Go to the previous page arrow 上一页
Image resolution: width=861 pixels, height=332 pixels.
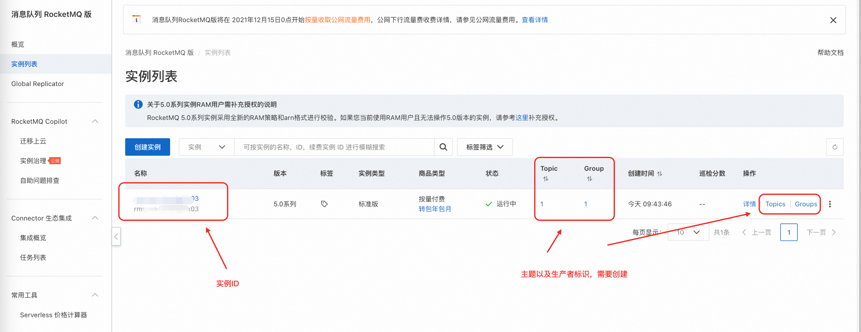pyautogui.click(x=757, y=232)
